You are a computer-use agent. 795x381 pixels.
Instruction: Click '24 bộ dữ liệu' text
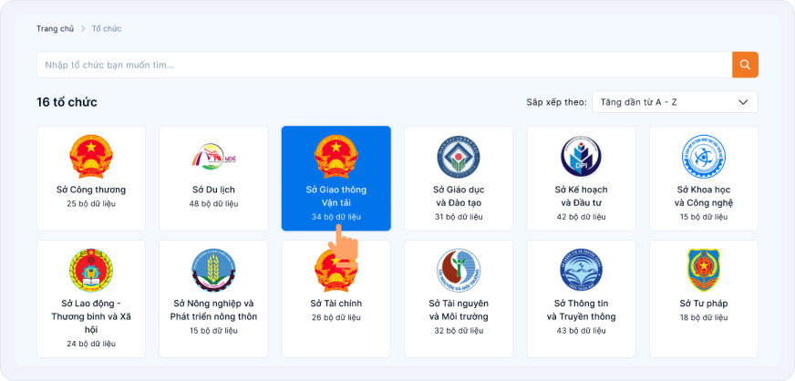(x=91, y=344)
